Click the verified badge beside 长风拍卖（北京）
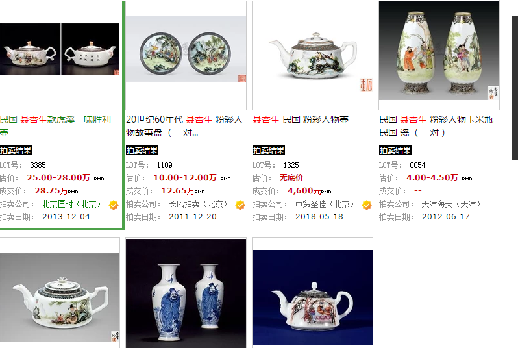Image resolution: width=518 pixels, height=348 pixels. [240, 205]
